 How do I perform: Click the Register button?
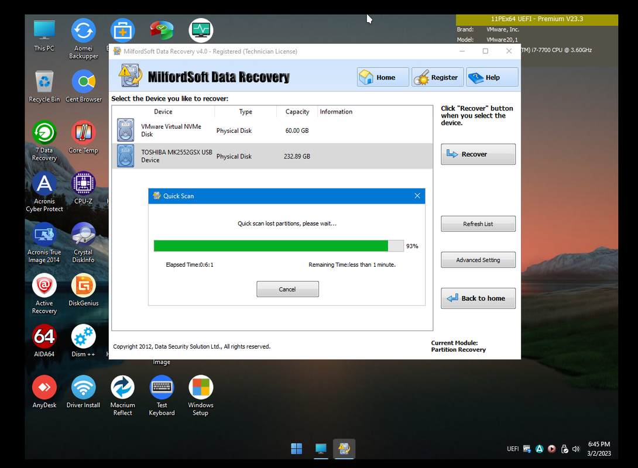[x=437, y=77]
